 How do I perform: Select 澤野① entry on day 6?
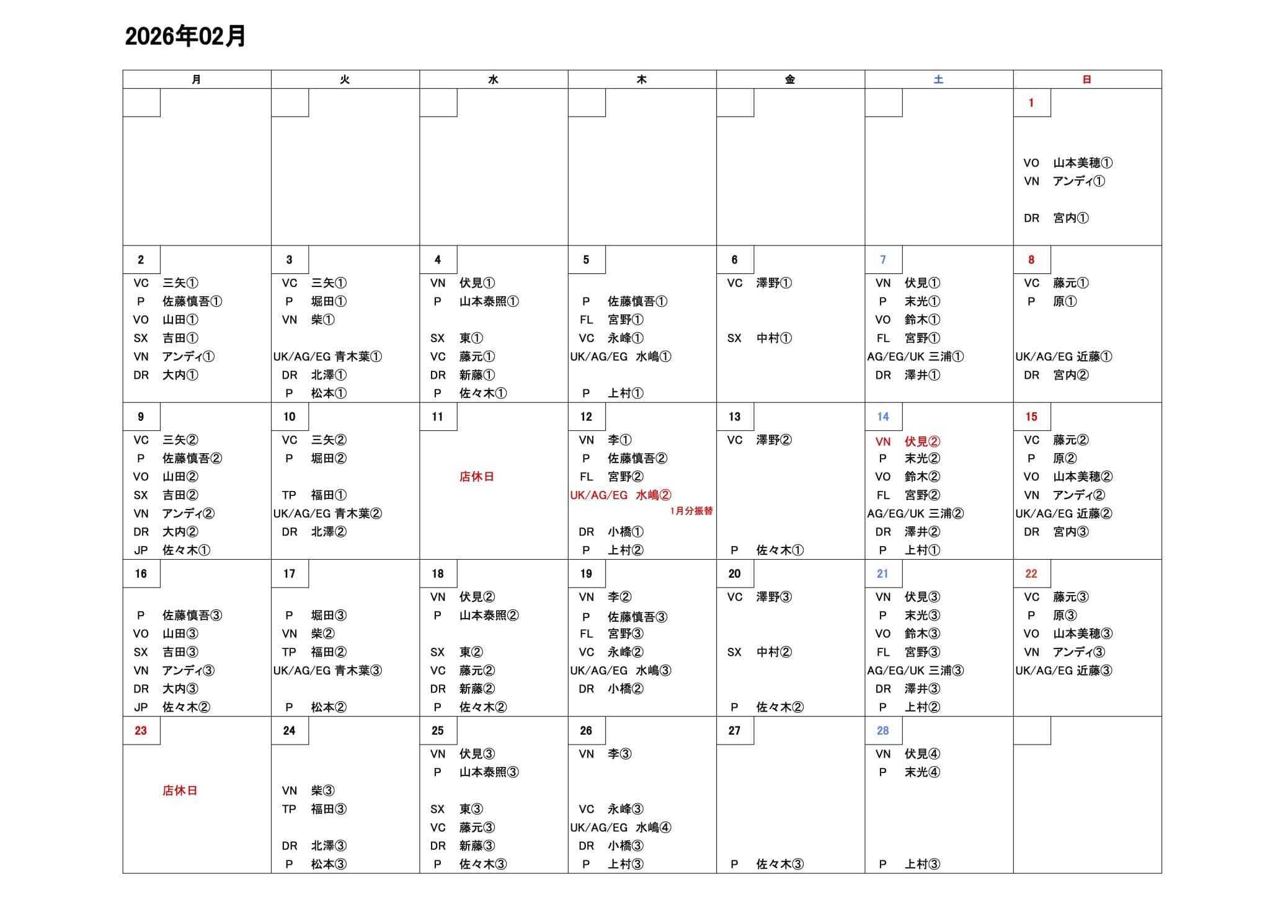(774, 283)
